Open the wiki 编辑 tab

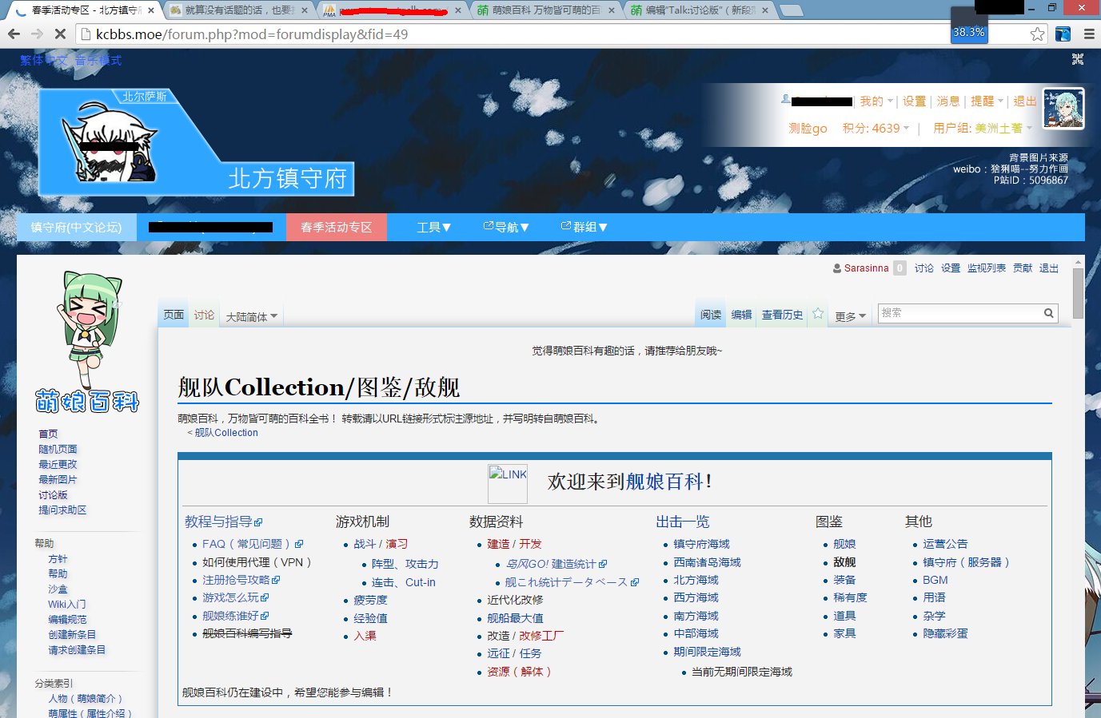point(741,315)
